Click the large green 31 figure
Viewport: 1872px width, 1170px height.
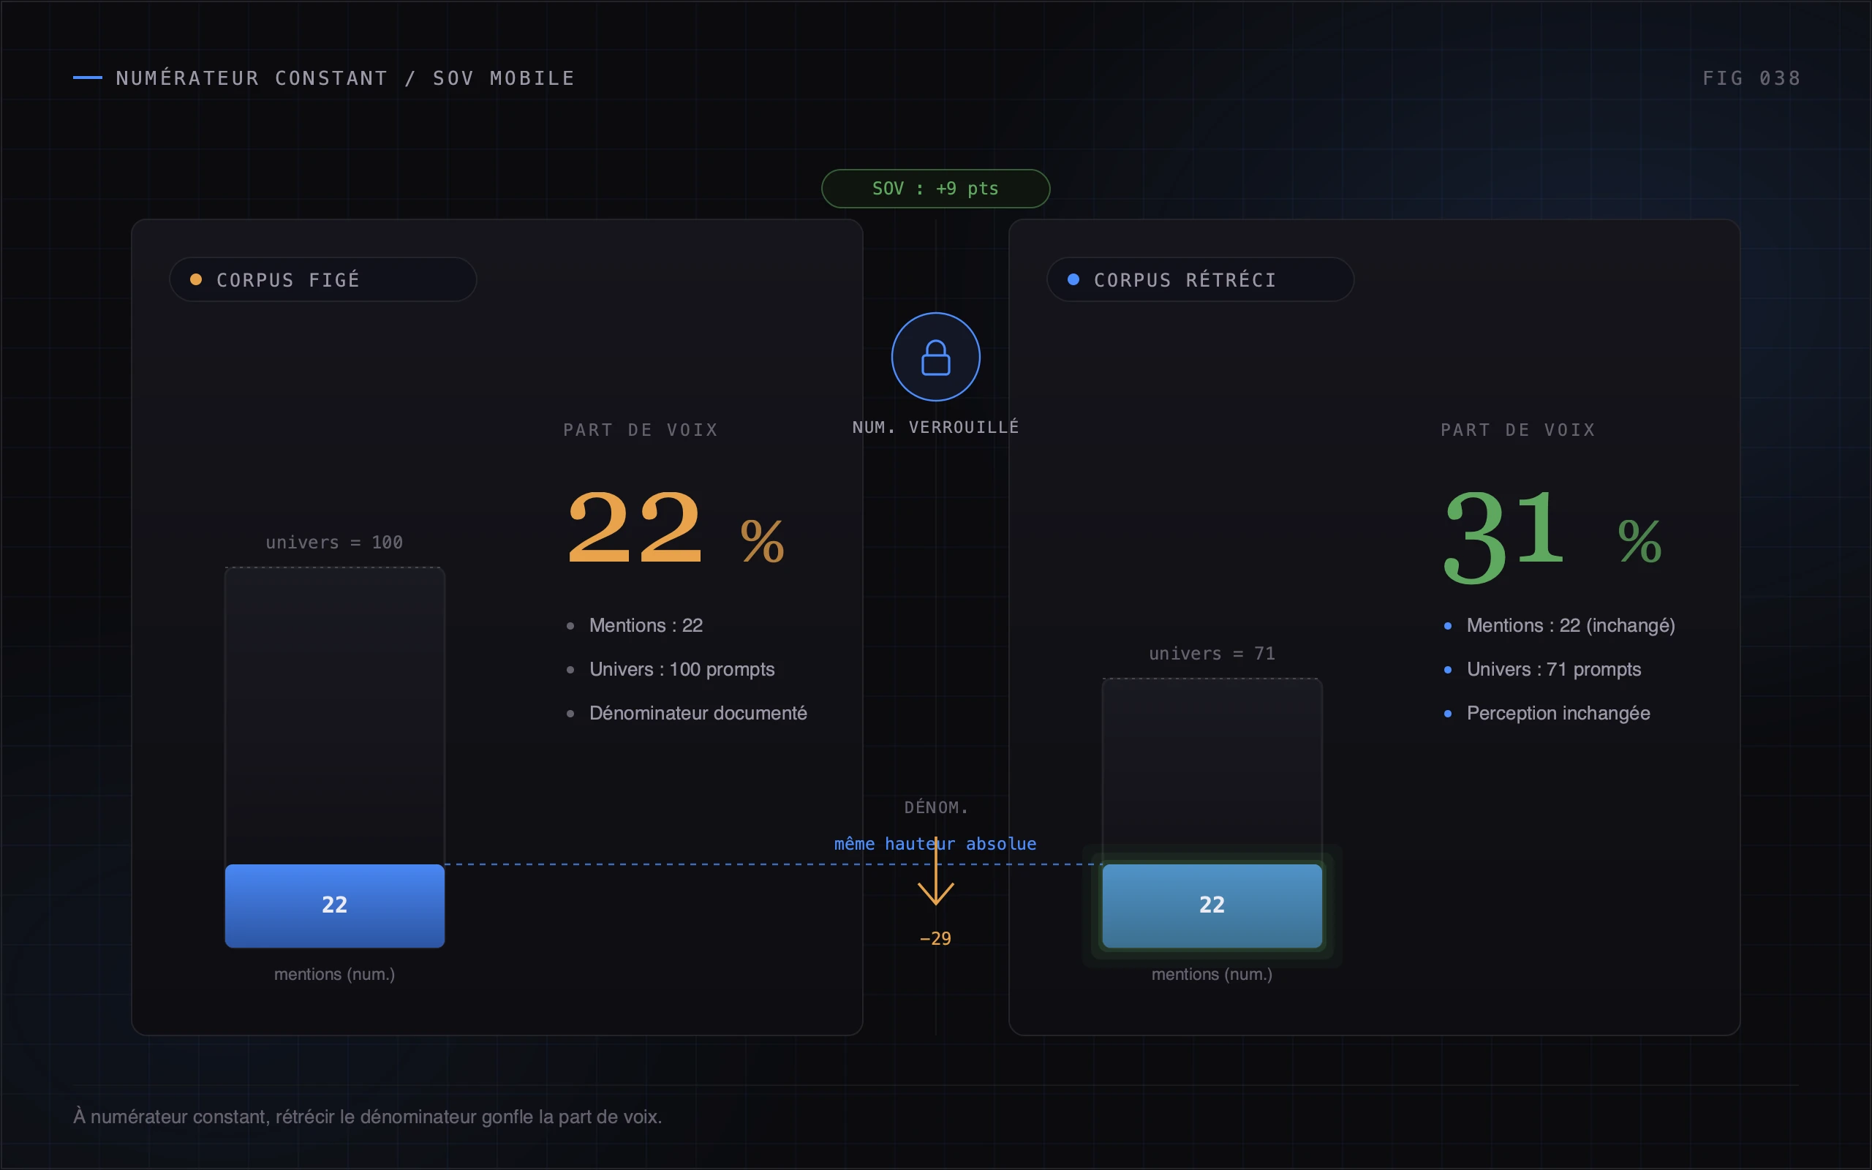[x=1505, y=534]
